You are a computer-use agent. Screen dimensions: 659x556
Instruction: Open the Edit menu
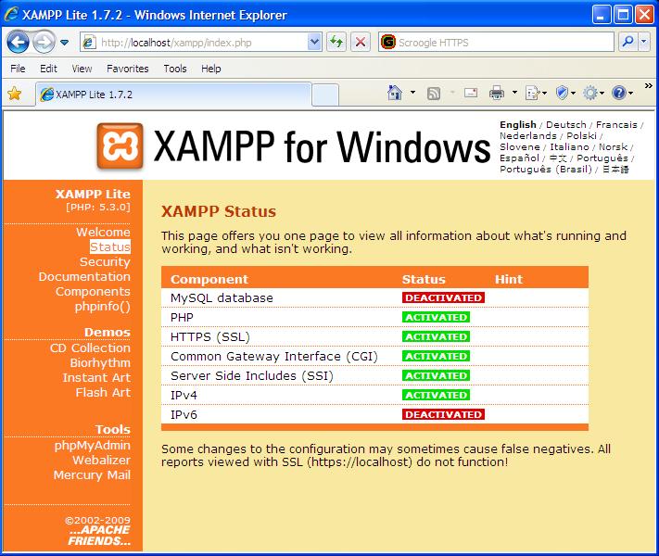pos(48,69)
